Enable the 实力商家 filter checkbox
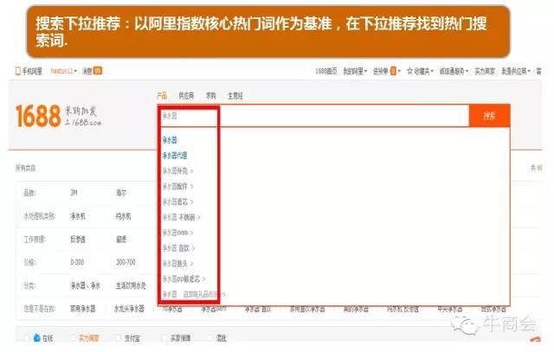This screenshot has width=554, height=352. point(73,338)
